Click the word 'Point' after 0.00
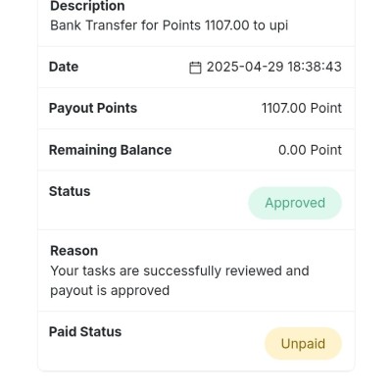This screenshot has height=392, width=392. coord(325,150)
